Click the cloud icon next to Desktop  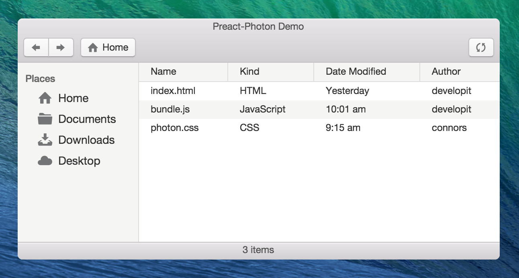click(45, 161)
